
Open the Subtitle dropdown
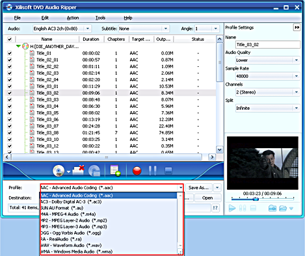(165, 29)
